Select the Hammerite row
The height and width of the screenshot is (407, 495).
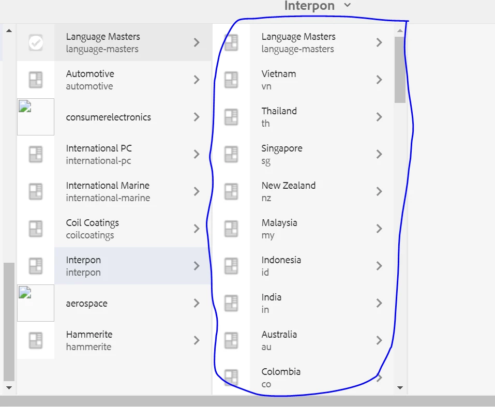[114, 340]
